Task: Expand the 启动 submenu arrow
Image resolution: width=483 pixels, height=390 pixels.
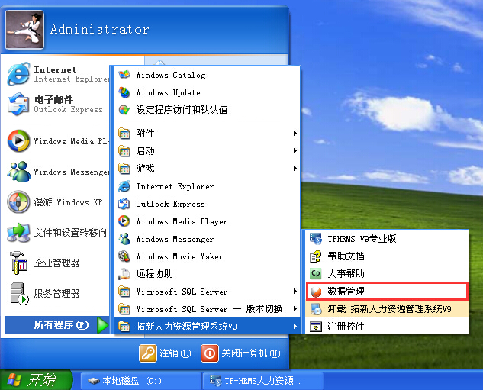Action: pos(295,151)
